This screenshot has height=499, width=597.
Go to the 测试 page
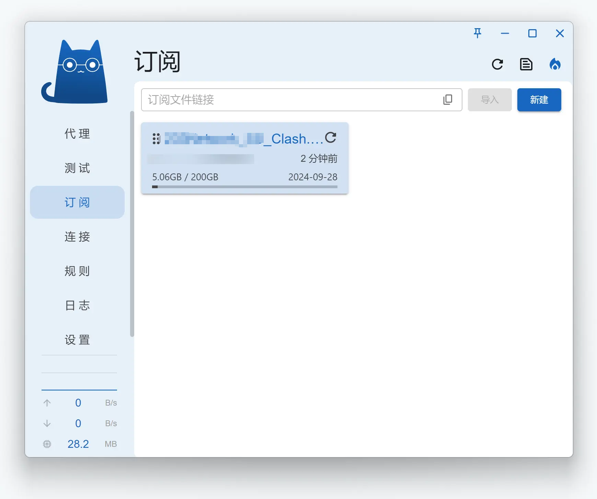tap(77, 168)
